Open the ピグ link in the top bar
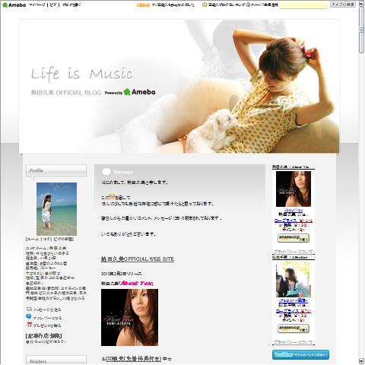Image resolution: width=365 pixels, height=365 pixels. point(53,5)
